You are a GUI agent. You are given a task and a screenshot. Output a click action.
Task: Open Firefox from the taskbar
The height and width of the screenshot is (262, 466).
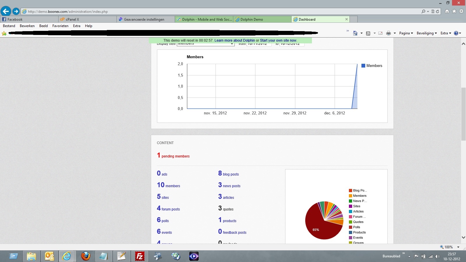pyautogui.click(x=86, y=256)
